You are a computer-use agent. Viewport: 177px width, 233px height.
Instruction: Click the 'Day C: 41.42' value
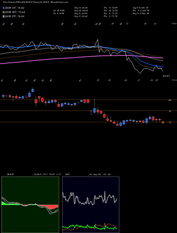point(81,16)
